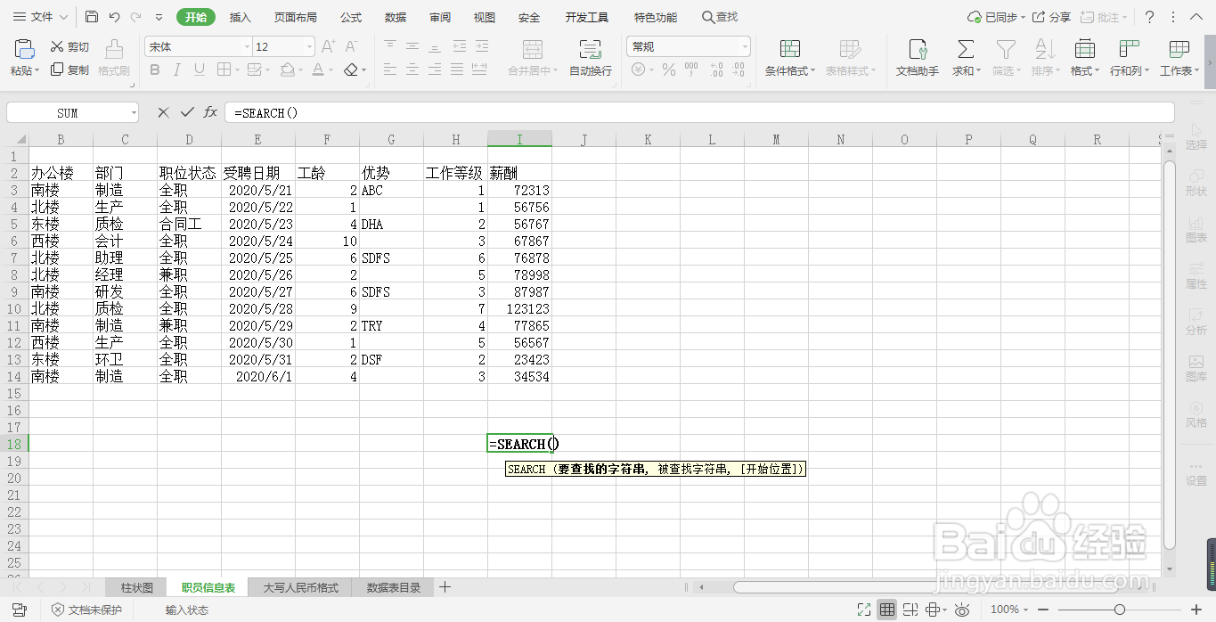The height and width of the screenshot is (622, 1216).
Task: Click the Undo arrow icon
Action: pos(114,17)
